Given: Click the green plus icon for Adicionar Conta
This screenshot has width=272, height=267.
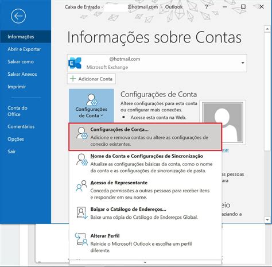Looking at the screenshot, I should pyautogui.click(x=73, y=79).
